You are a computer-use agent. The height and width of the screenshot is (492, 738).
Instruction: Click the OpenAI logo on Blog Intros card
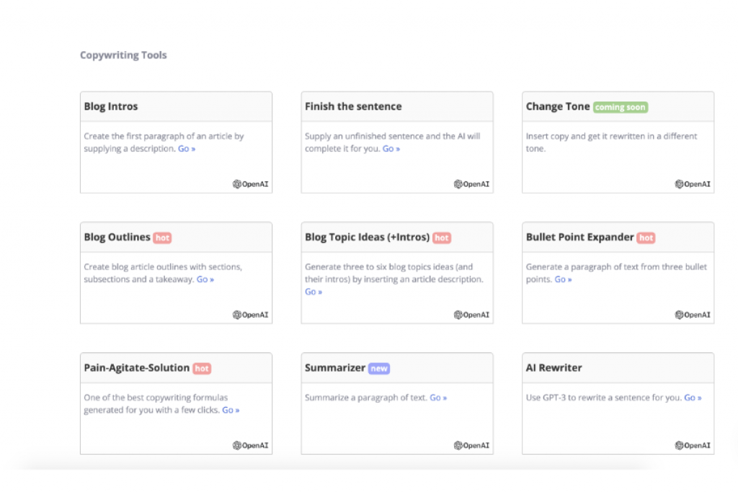pos(249,184)
